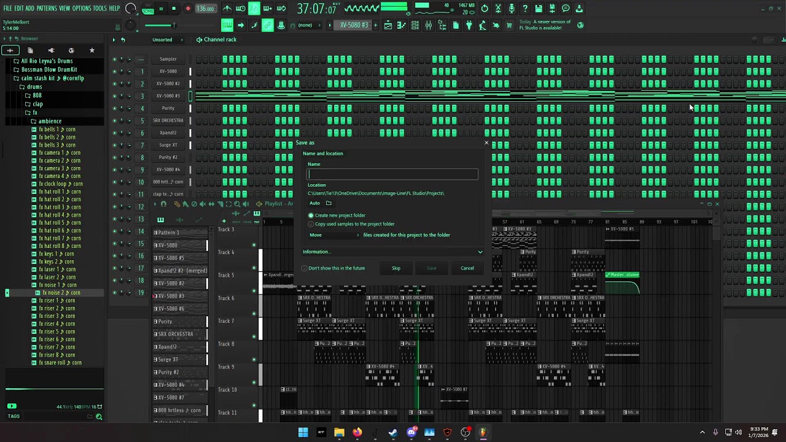The image size is (786, 442).
Task: Click the Auto location button
Action: pyautogui.click(x=314, y=203)
